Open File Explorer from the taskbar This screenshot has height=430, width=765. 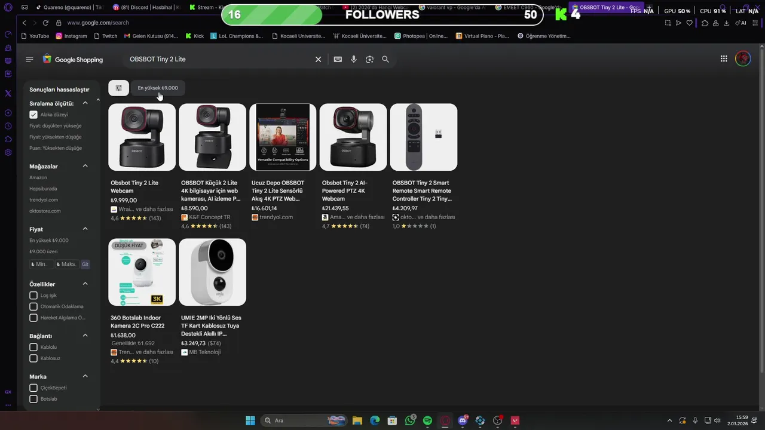tap(357, 420)
